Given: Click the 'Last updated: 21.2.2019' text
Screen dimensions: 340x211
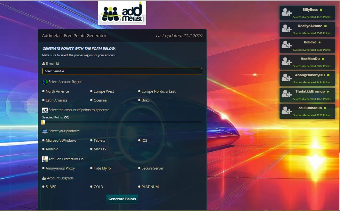Looking at the screenshot, I should pyautogui.click(x=179, y=36).
